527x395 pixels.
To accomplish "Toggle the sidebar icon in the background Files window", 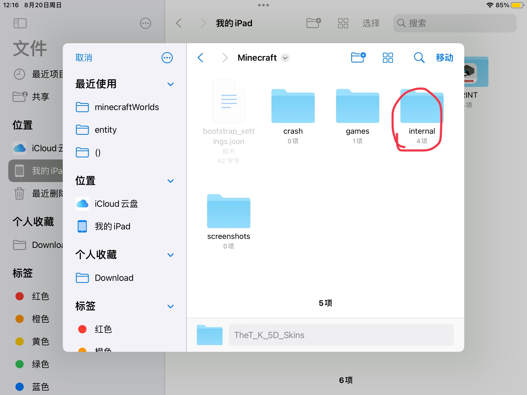I will click(20, 23).
